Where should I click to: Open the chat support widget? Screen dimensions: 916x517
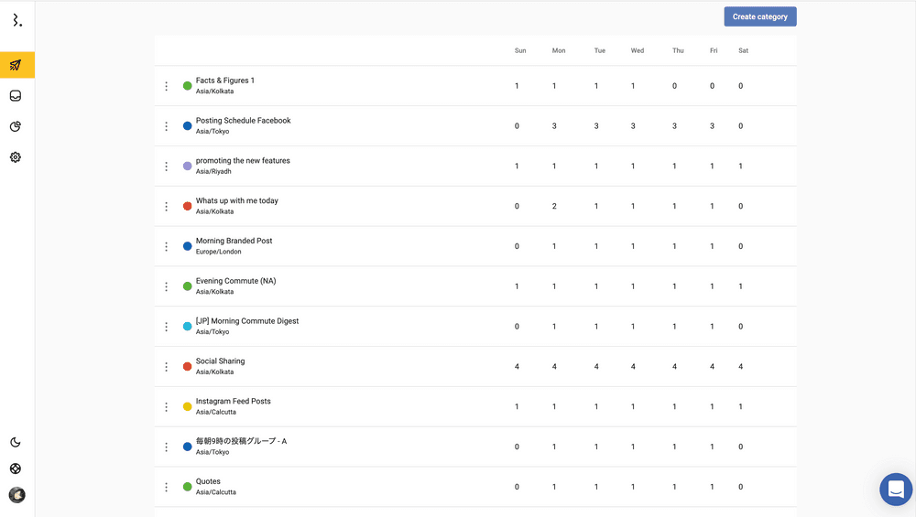click(896, 490)
